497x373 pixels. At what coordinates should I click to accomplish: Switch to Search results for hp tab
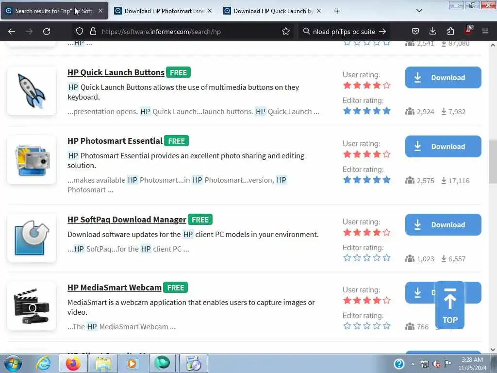[x=54, y=11]
